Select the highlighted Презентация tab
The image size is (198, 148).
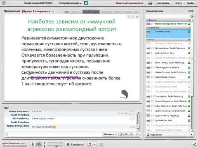91,12
